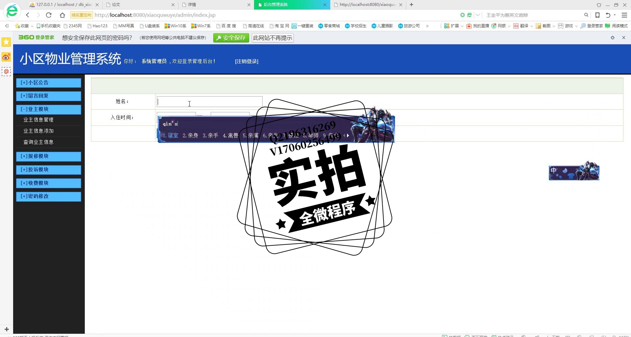The image size is (631, 337).
Task: Close the 论文 tab
Action: coord(173,5)
